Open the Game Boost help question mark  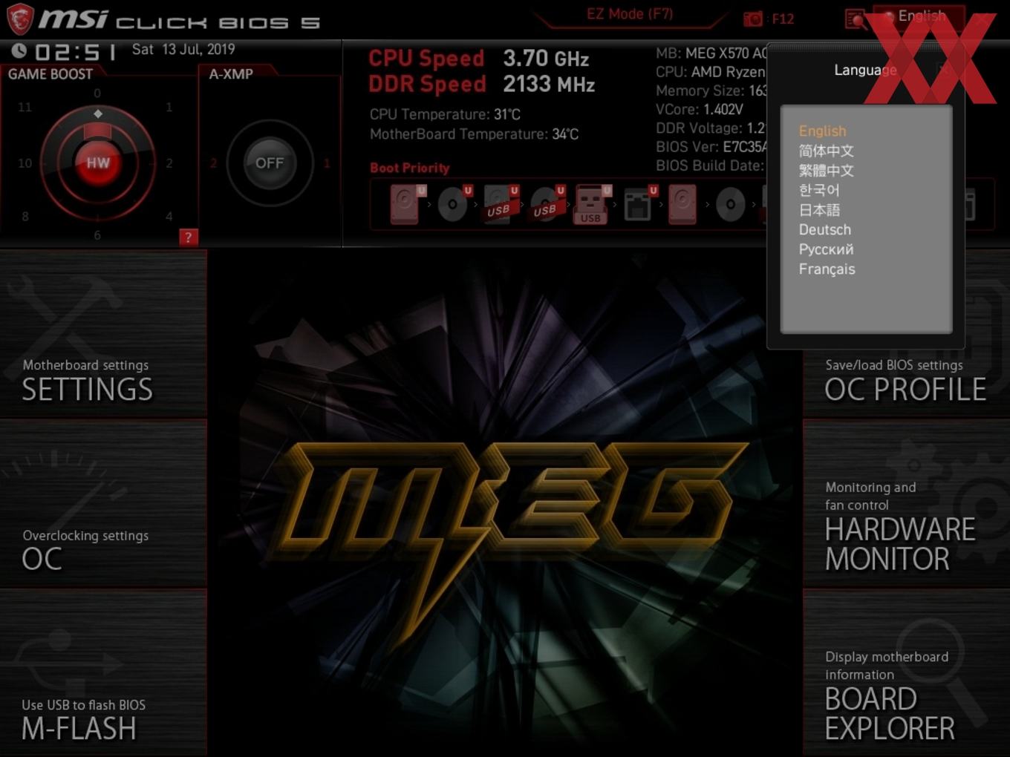(x=189, y=237)
